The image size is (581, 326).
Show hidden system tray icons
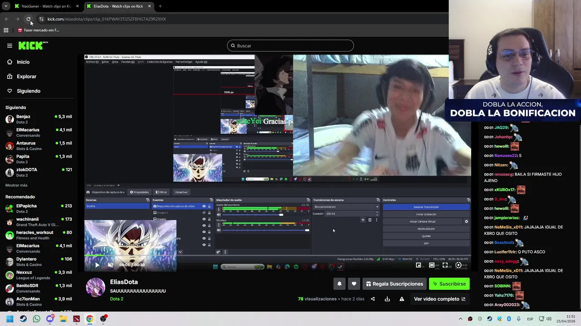[460, 319]
